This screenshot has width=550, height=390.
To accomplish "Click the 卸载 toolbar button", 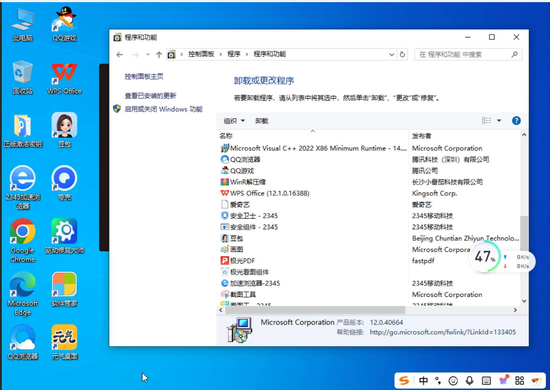I will pos(261,121).
